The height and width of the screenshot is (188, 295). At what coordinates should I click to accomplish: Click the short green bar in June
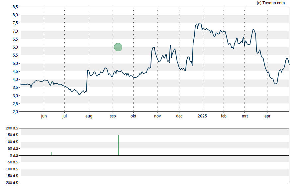(52, 153)
